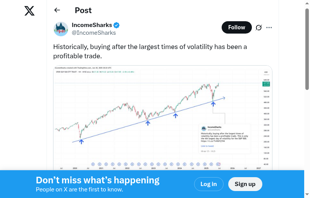Click the embedded IncomeSharks note avatar
310x198 pixels.
(204, 128)
